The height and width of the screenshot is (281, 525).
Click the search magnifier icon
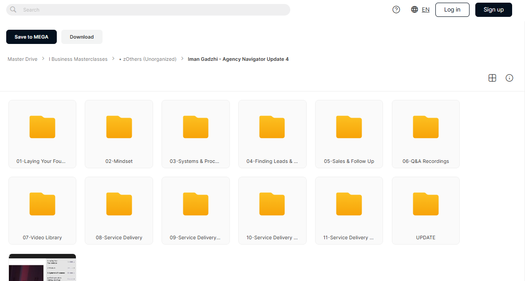click(13, 10)
